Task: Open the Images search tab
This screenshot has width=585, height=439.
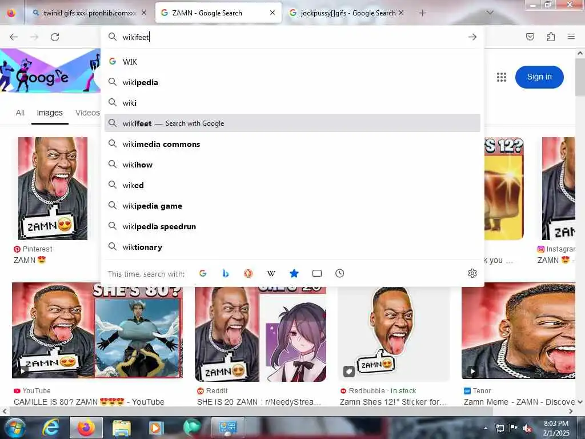Action: (50, 113)
